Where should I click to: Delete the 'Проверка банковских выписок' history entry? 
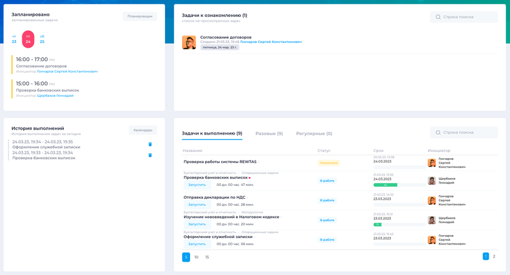click(150, 155)
